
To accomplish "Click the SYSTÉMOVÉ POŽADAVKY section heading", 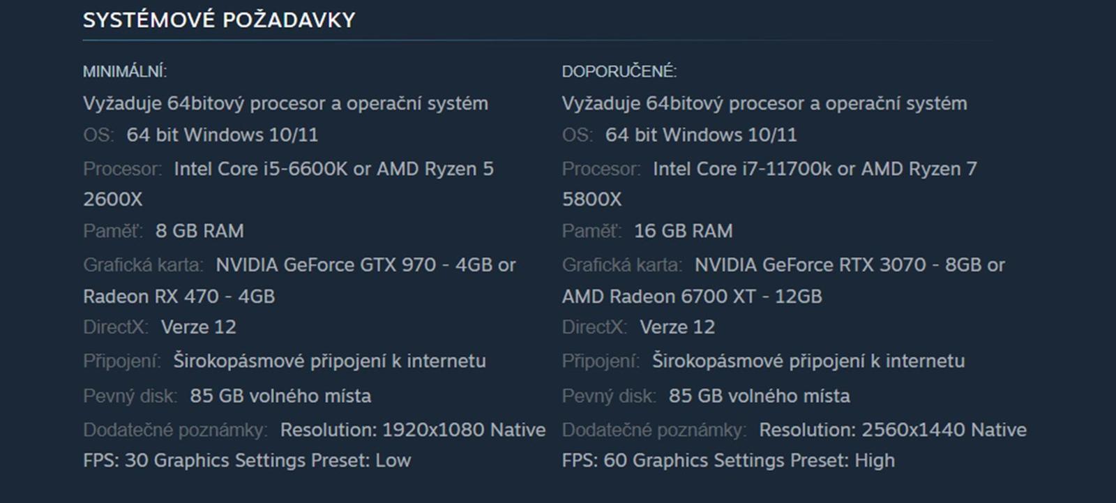I will tap(219, 20).
